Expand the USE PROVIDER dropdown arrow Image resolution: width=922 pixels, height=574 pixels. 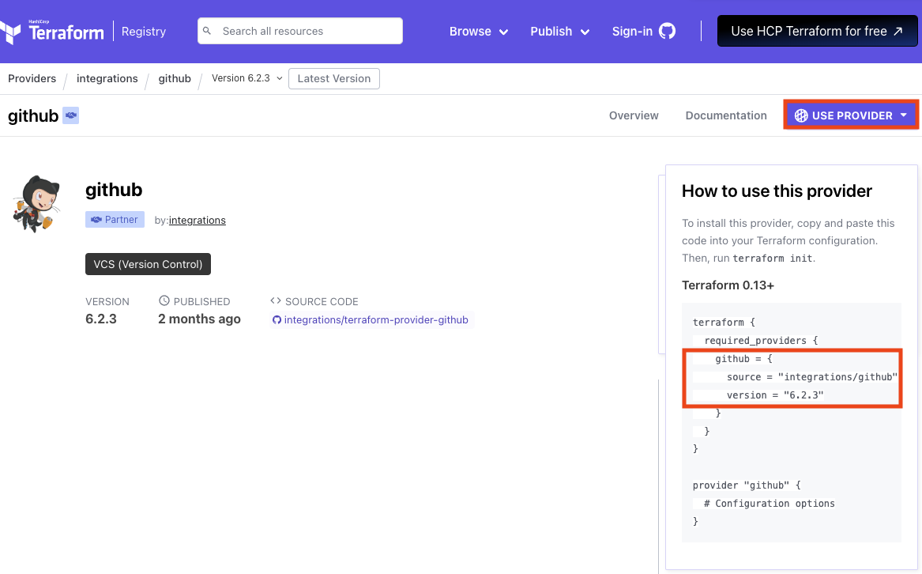pos(903,115)
